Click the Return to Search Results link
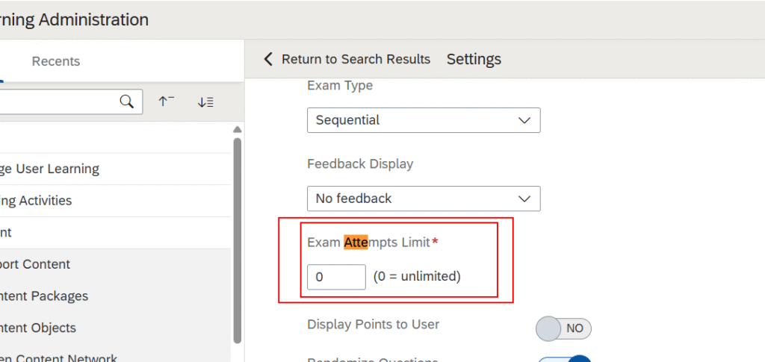Viewport: 765px width, 362px height. (x=356, y=59)
